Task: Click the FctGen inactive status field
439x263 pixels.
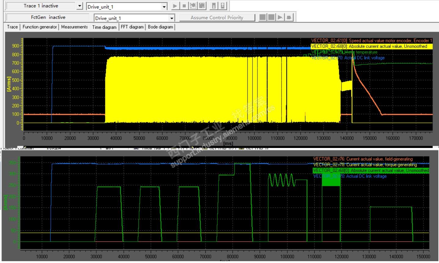Action: pyautogui.click(x=48, y=17)
